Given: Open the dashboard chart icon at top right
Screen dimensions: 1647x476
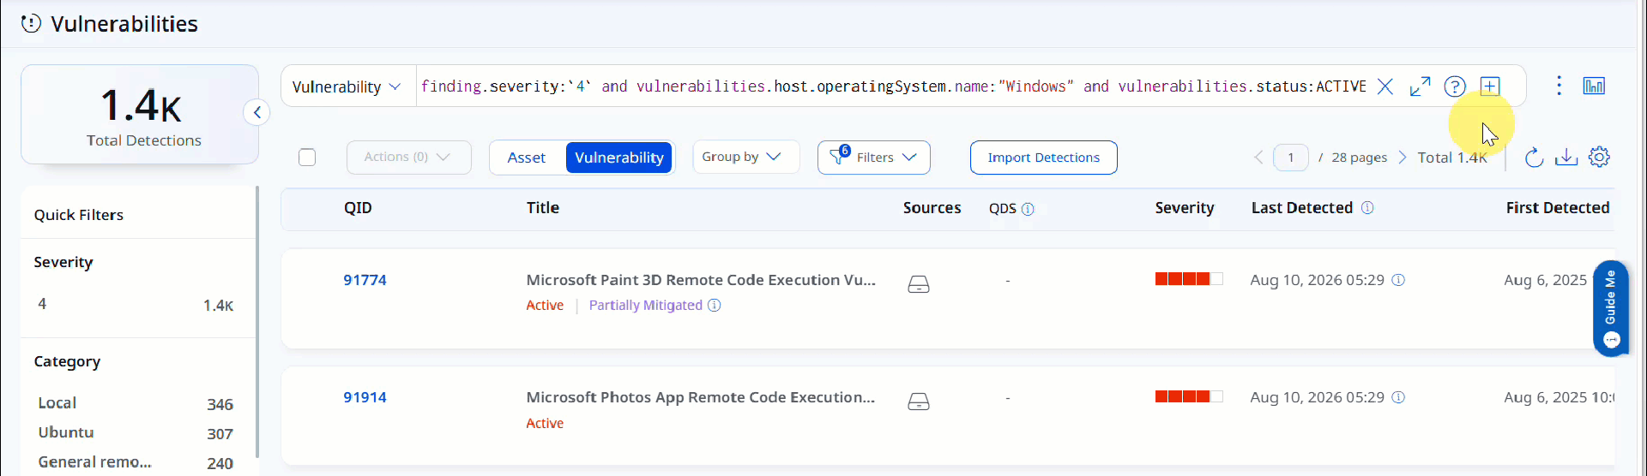Looking at the screenshot, I should (1594, 86).
